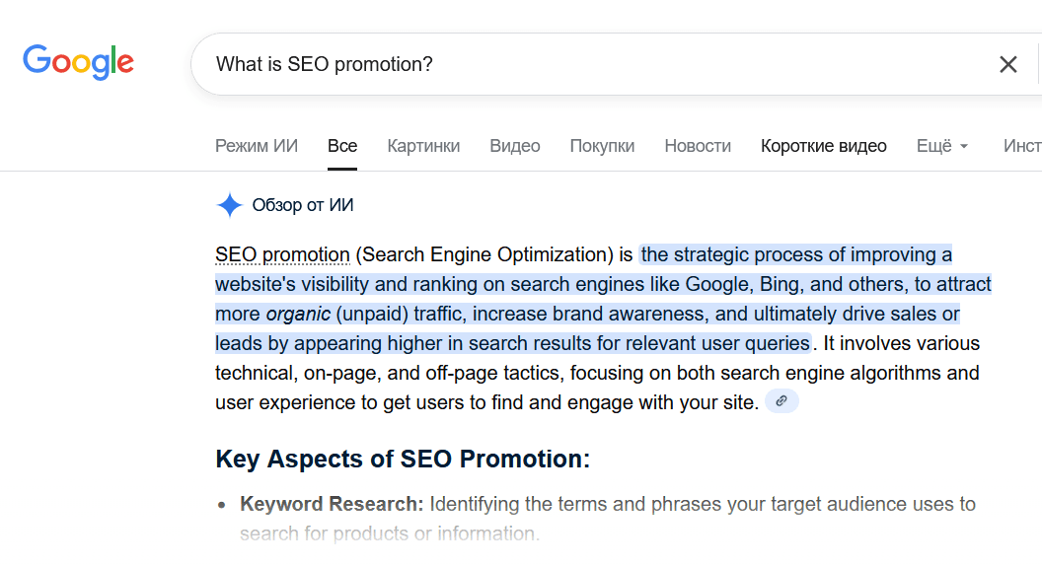Open the source link chip icon

tap(781, 401)
